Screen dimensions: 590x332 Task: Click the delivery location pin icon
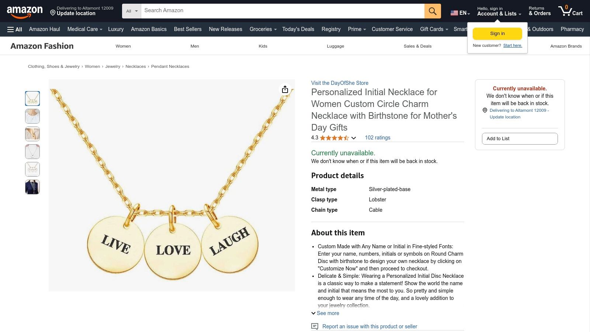click(x=53, y=13)
